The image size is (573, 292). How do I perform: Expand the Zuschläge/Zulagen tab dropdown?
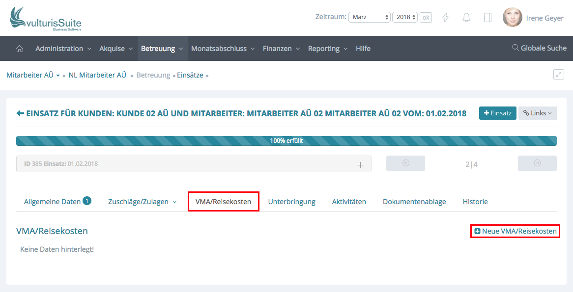174,202
